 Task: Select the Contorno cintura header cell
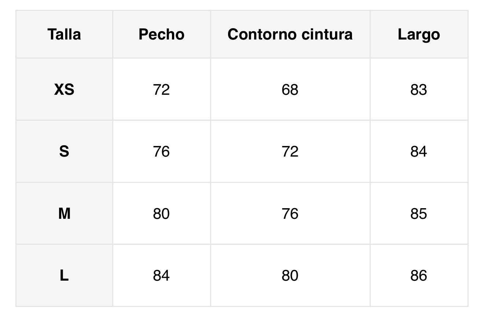290,34
